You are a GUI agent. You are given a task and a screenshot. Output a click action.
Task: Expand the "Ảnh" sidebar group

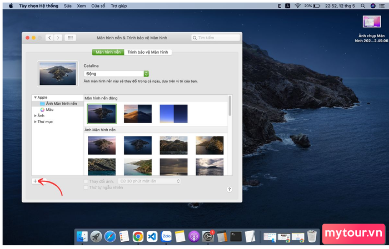coord(36,116)
